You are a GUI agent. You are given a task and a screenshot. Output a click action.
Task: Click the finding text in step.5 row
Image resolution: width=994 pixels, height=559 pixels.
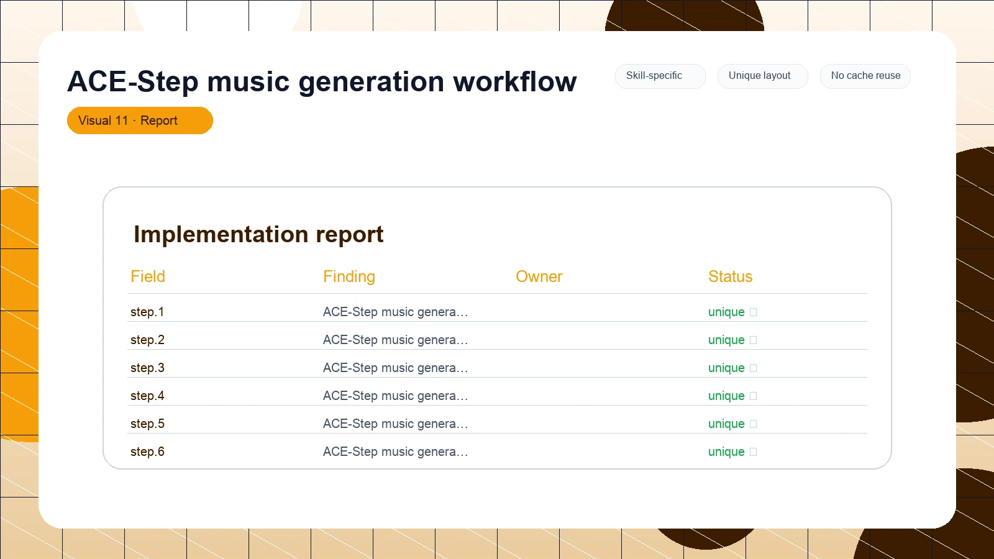[x=395, y=424]
